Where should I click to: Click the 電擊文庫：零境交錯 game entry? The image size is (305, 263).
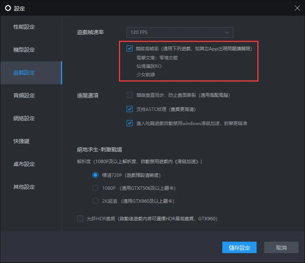click(157, 58)
